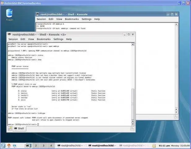Switch to desktop 4 in the pager
Screen dimensions: 191x149
pos(51,146)
